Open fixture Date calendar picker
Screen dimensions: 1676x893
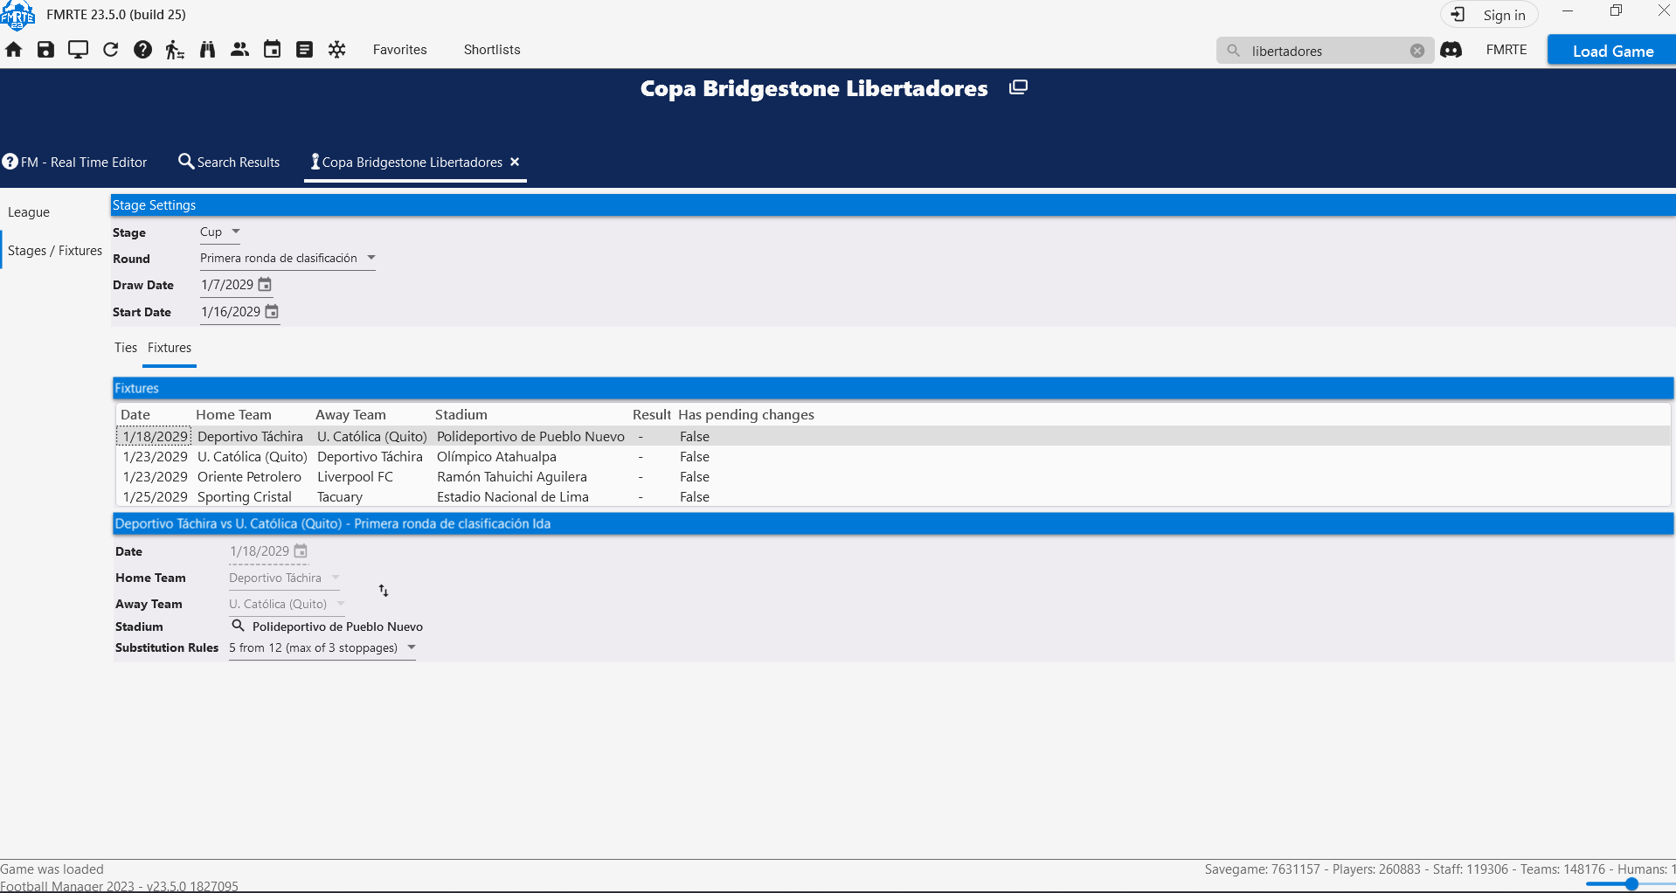(301, 551)
